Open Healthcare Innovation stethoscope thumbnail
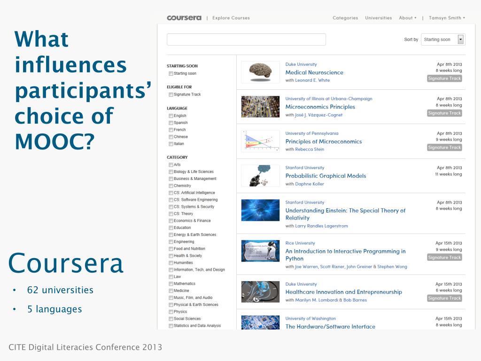This screenshot has height=361, width=481. pyautogui.click(x=260, y=291)
